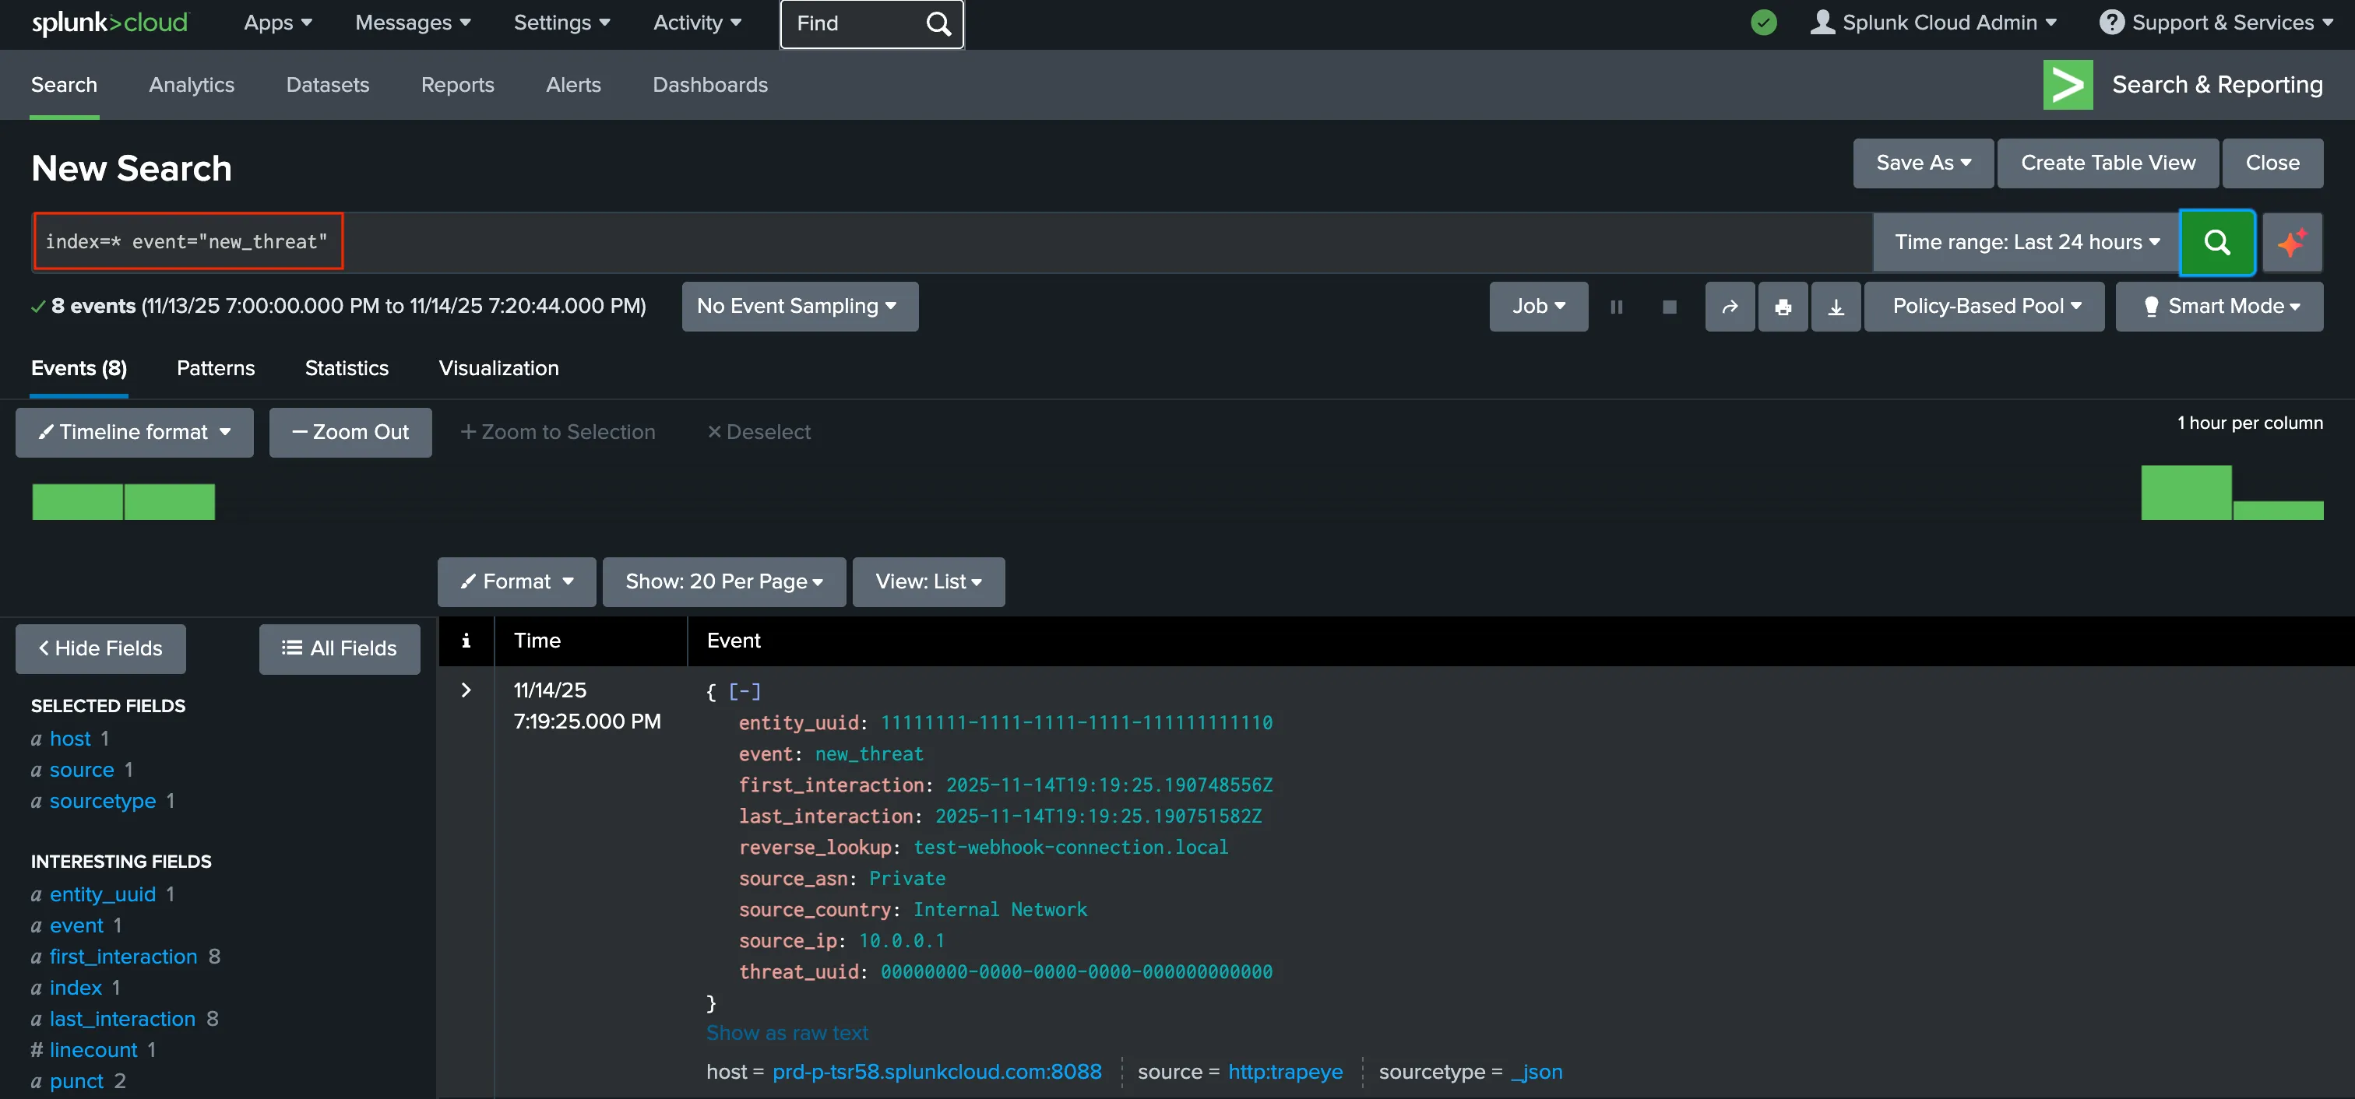The width and height of the screenshot is (2355, 1099).
Task: Check cloud health status green checkmark
Action: [x=1763, y=22]
